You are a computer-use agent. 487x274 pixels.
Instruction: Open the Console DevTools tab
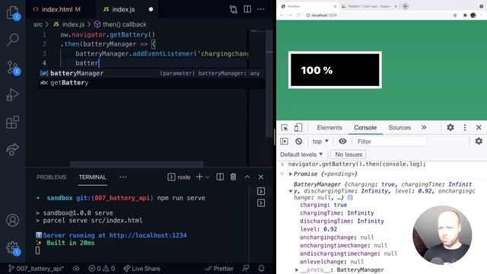365,128
